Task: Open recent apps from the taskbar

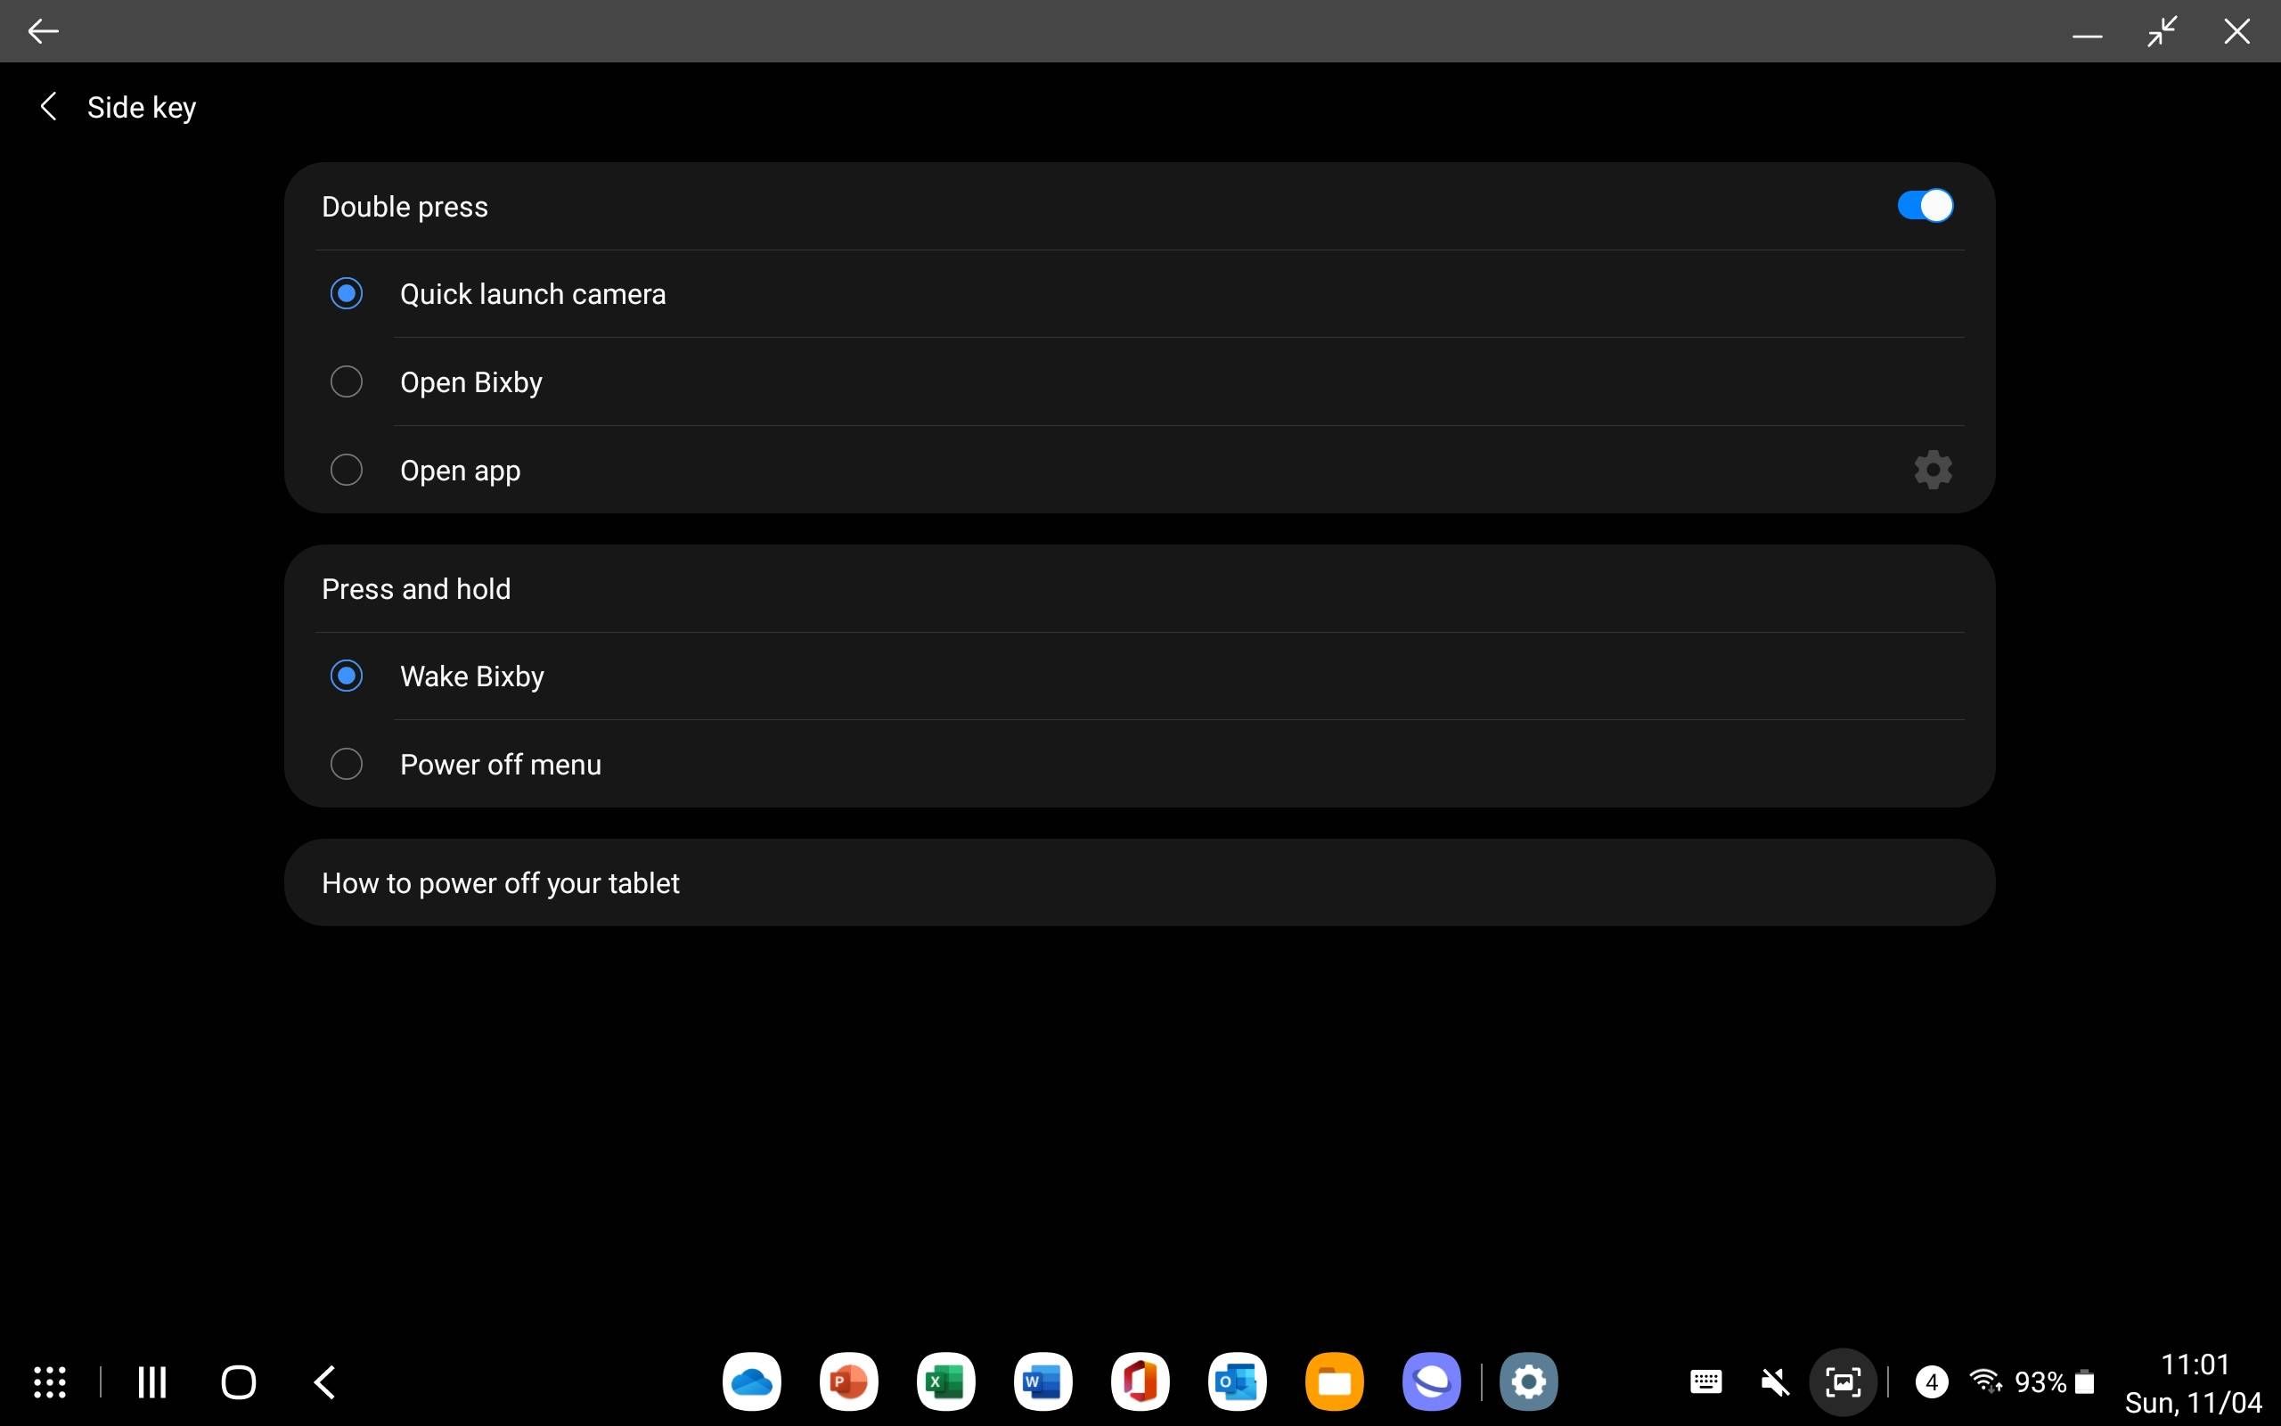Action: pos(151,1381)
